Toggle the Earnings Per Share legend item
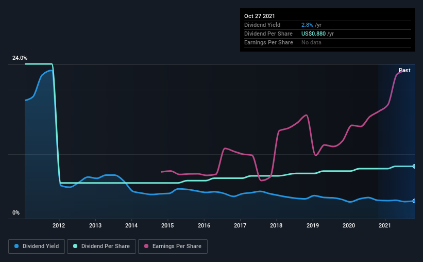 (174, 247)
